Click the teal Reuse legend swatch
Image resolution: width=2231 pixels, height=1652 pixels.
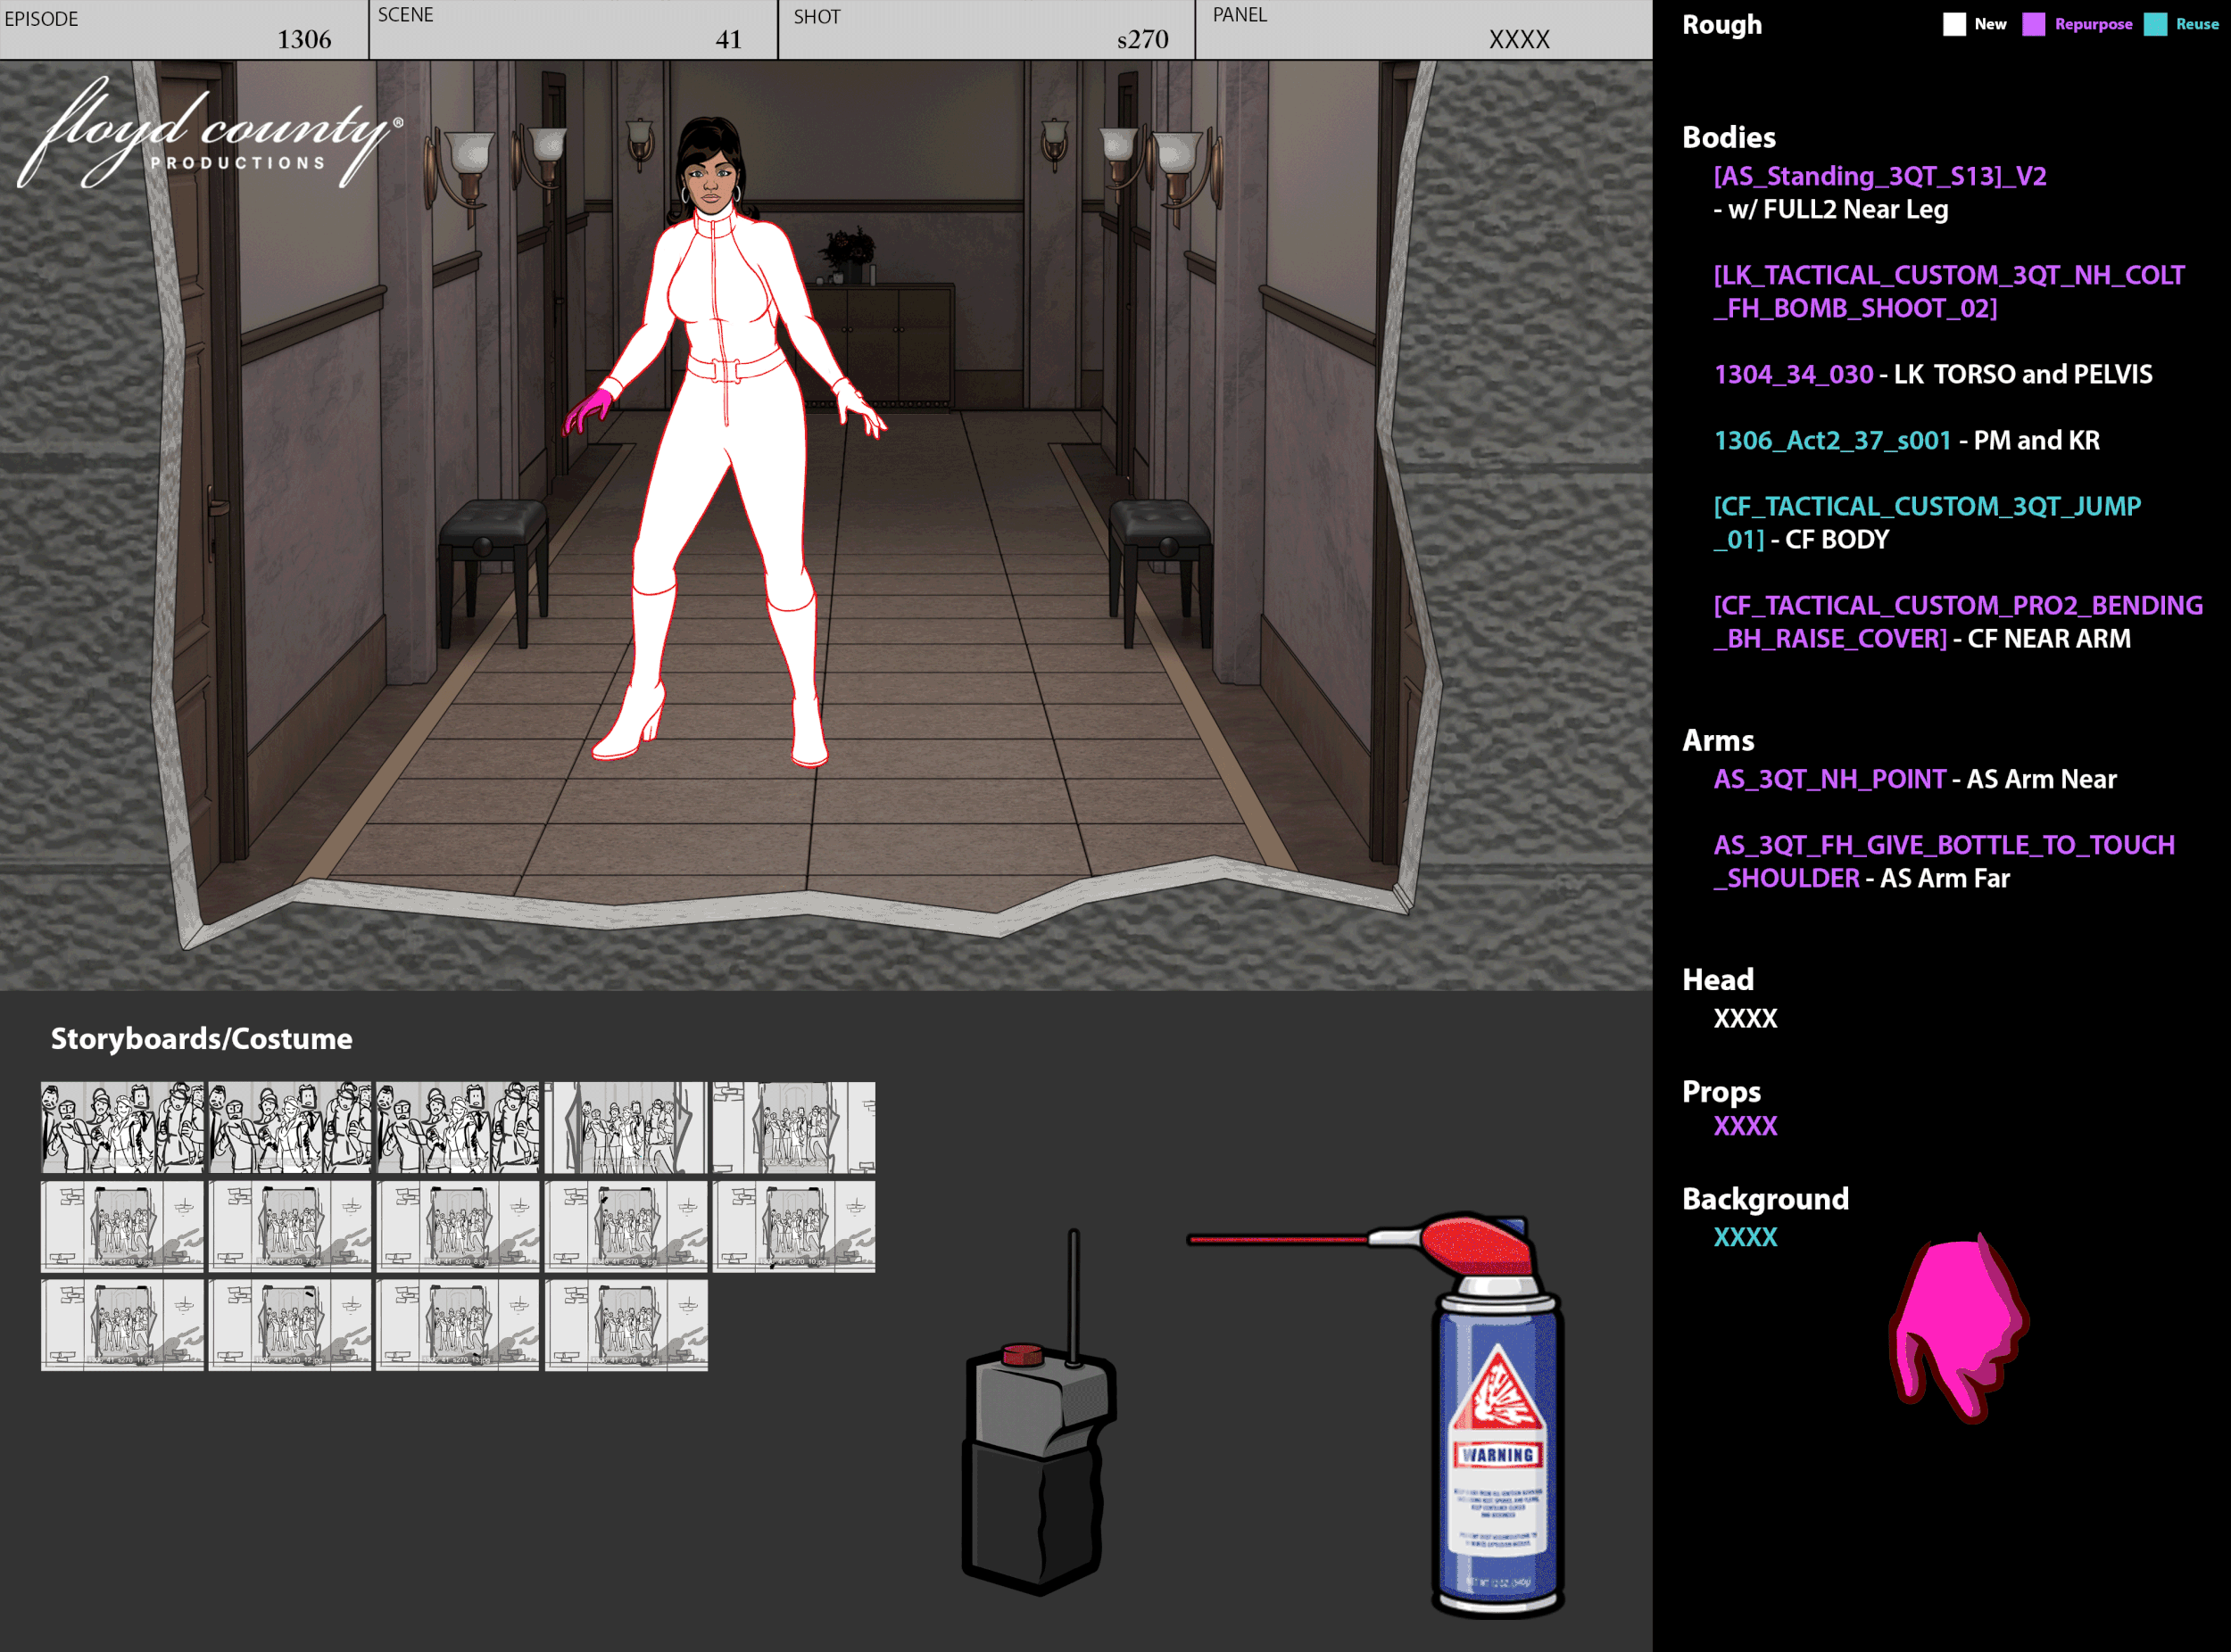2156,24
